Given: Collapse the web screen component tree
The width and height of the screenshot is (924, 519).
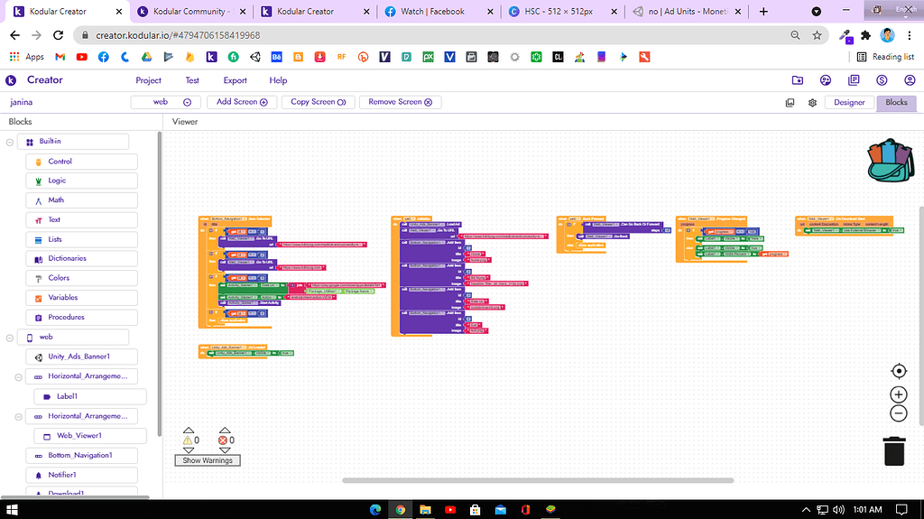Looking at the screenshot, I should point(10,338).
